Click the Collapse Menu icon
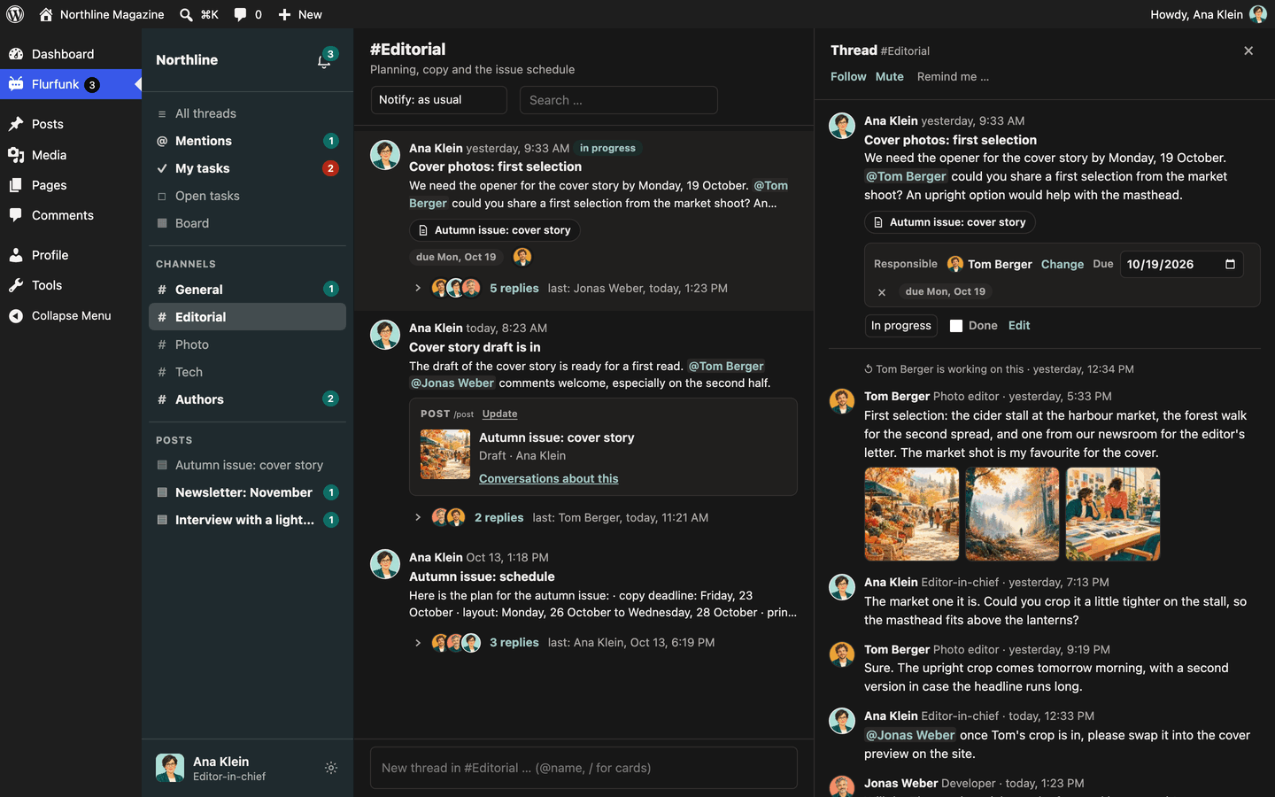1275x797 pixels. pyautogui.click(x=16, y=315)
